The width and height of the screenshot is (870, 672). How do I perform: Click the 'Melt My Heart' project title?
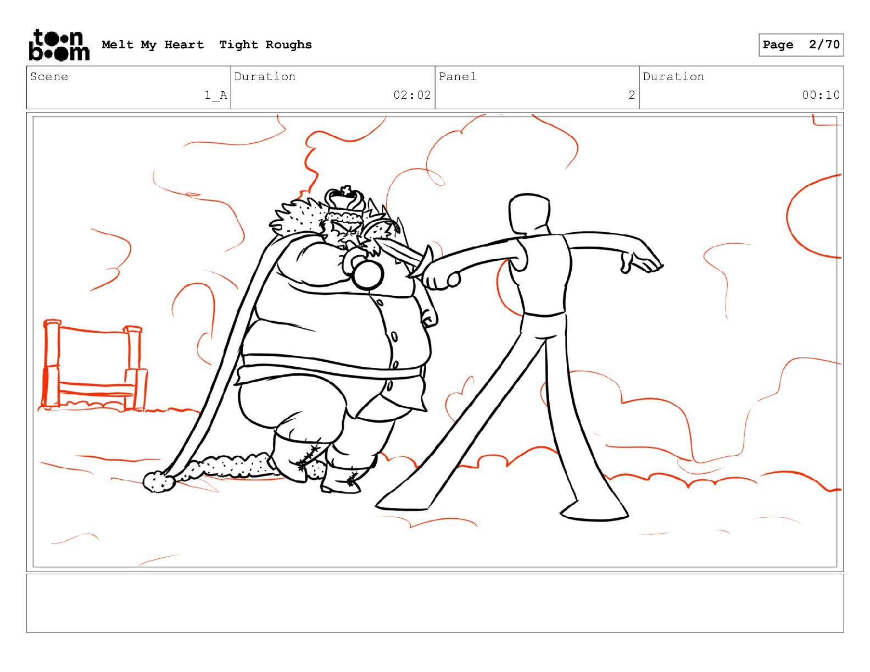[153, 44]
